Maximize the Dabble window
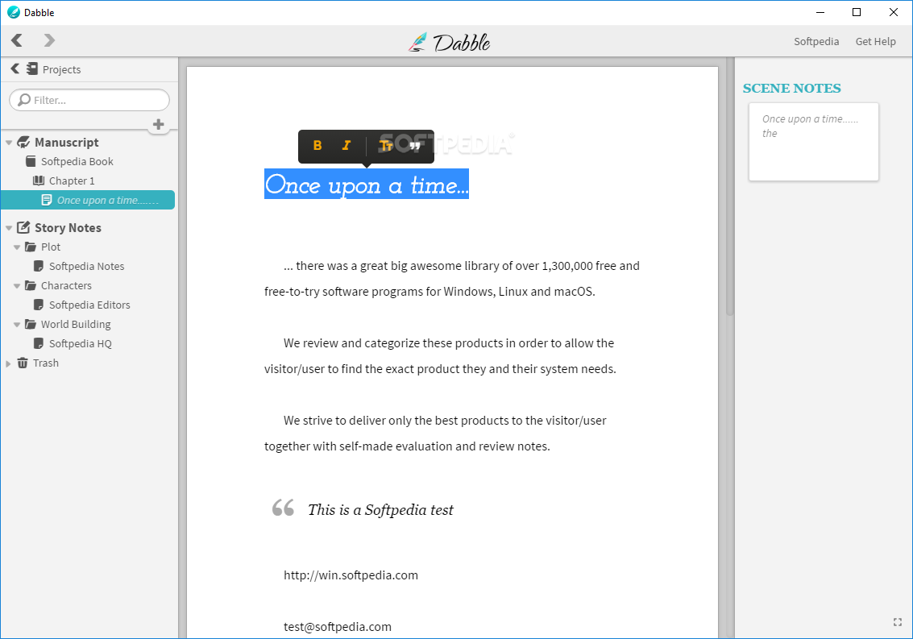The height and width of the screenshot is (639, 913). [x=857, y=12]
